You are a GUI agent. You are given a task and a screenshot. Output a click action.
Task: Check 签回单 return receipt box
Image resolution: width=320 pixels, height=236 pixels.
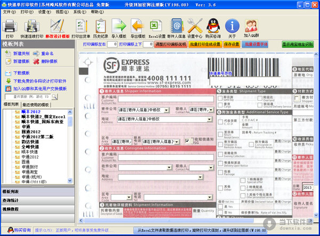click(220, 134)
